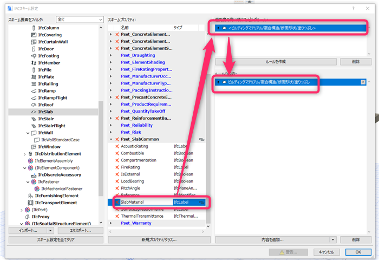Select the IfcWallStandardCase tree item
This screenshot has height=260, width=379.
coord(60,140)
